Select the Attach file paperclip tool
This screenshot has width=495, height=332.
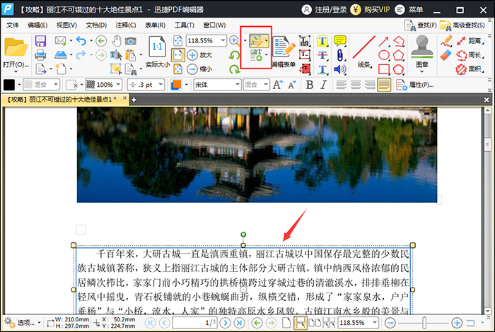click(340, 55)
